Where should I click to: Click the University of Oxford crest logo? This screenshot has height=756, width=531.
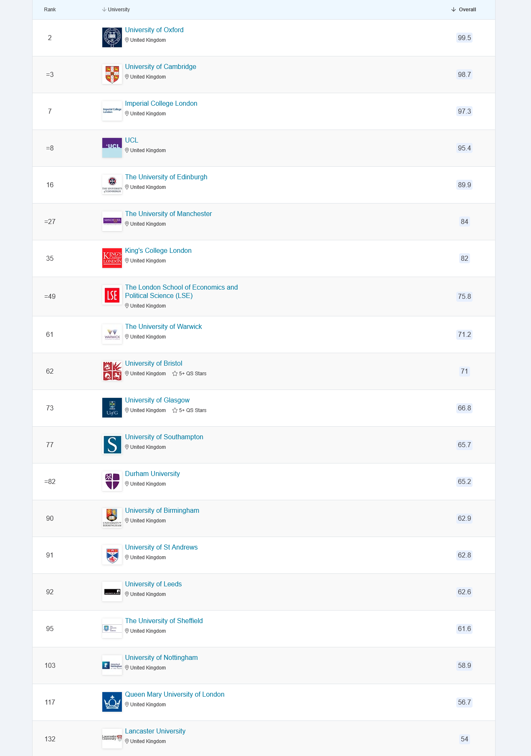pos(112,38)
